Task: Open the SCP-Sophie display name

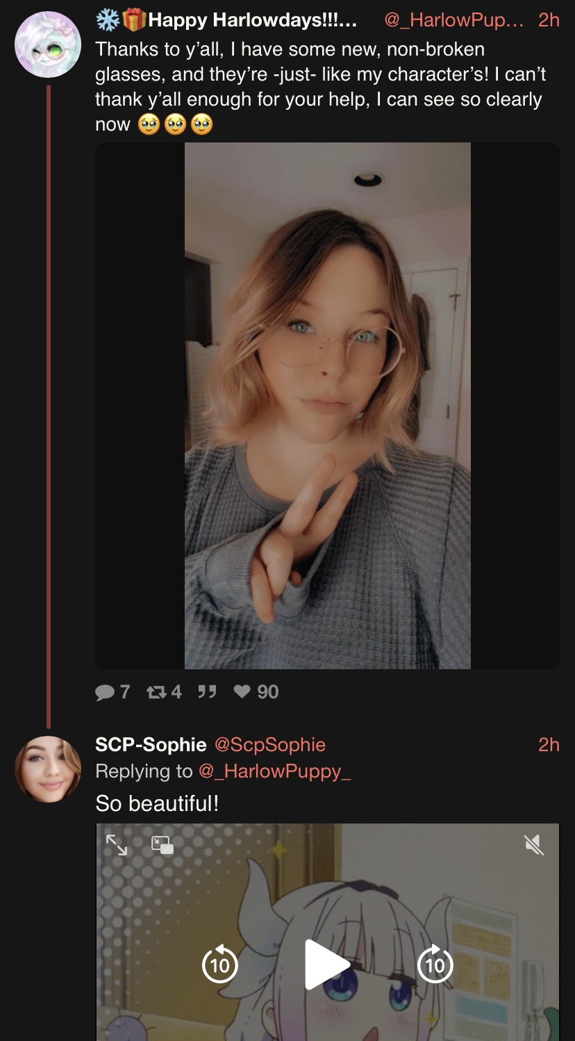Action: 151,745
